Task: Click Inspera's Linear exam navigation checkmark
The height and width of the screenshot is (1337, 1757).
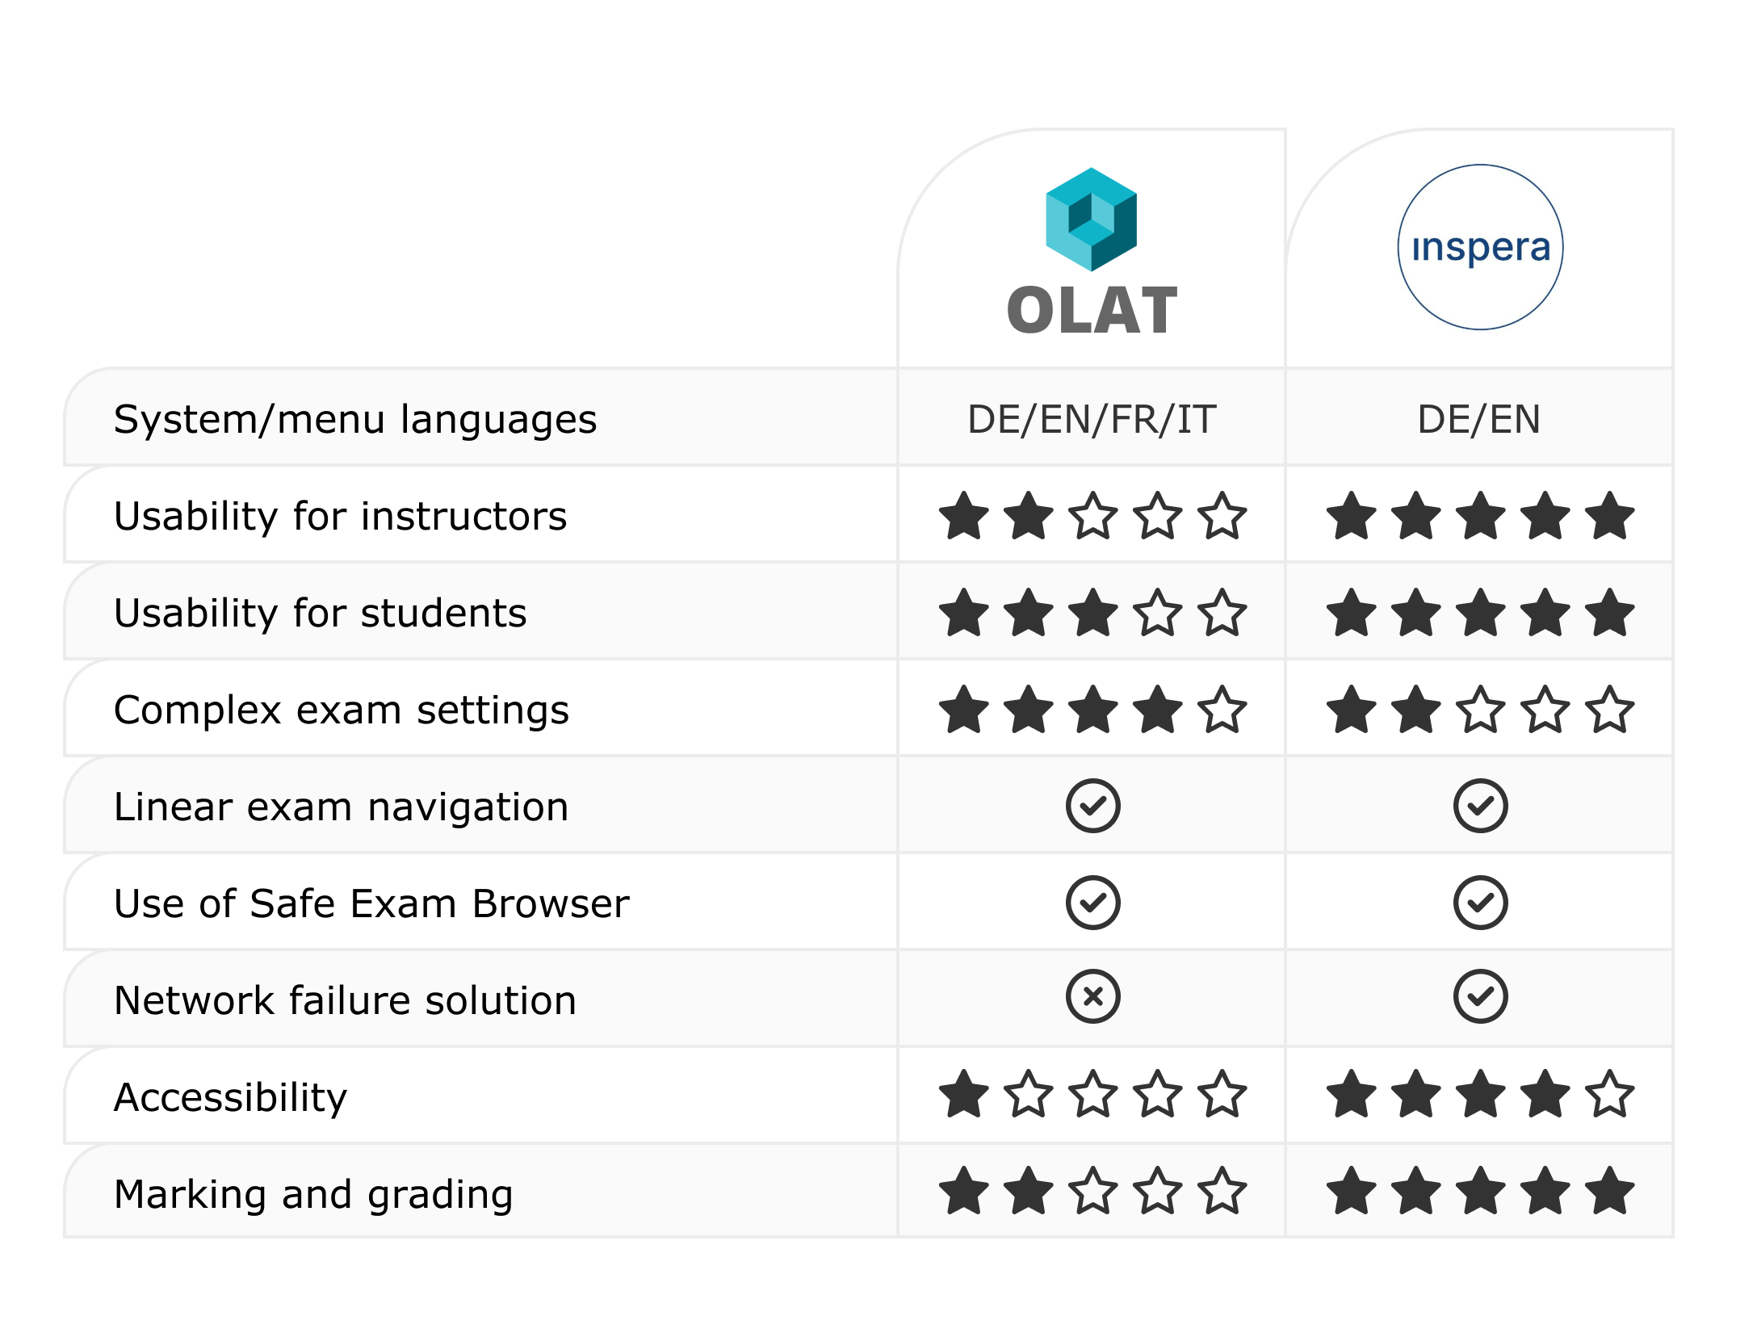Action: click(x=1480, y=806)
